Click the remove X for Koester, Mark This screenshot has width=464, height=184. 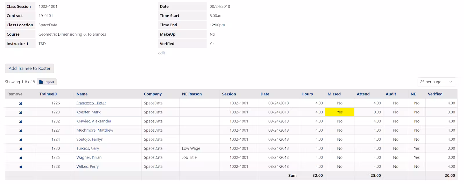[x=21, y=113]
